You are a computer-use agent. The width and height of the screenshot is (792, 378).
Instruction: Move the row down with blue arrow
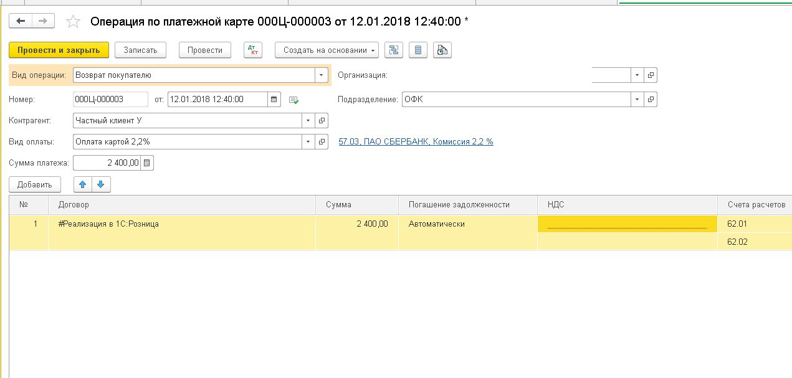pyautogui.click(x=101, y=184)
